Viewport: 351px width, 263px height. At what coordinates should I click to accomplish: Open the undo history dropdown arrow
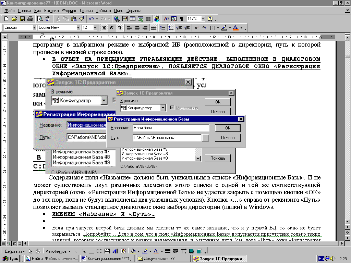97,19
